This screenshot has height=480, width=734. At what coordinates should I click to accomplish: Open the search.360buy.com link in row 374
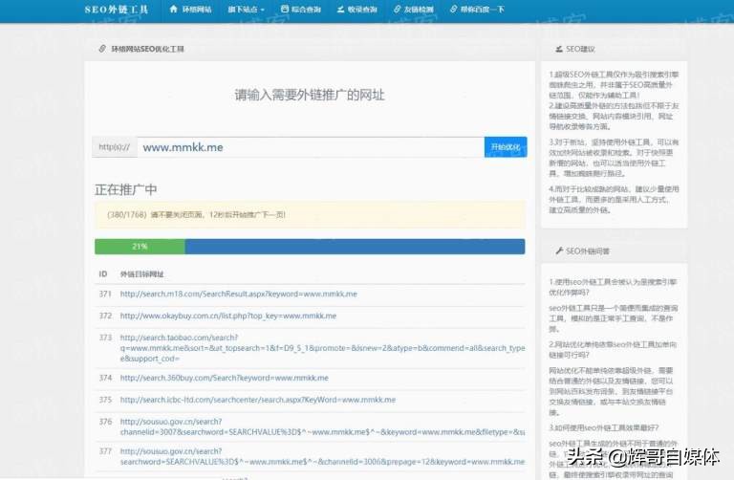(225, 378)
